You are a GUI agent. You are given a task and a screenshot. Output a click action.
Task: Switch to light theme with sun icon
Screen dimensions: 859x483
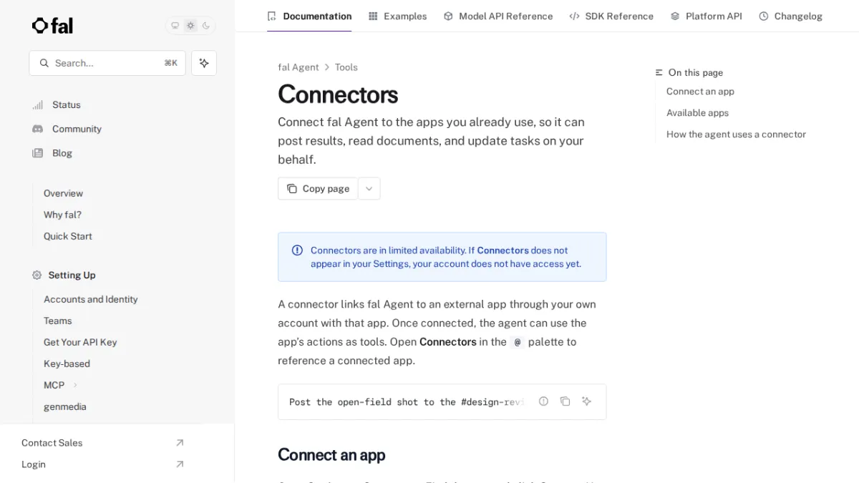190,26
